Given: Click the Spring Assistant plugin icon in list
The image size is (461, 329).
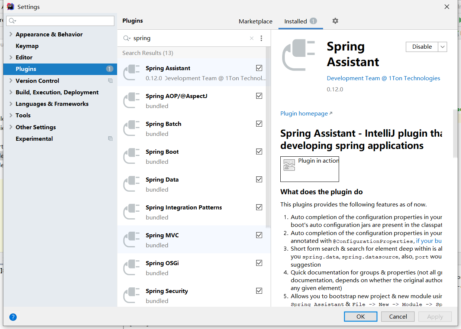Looking at the screenshot, I should [x=131, y=72].
